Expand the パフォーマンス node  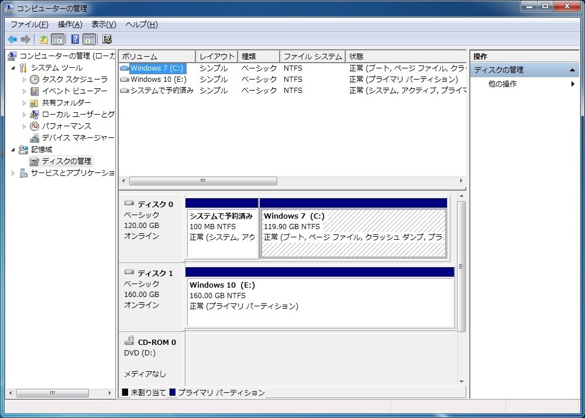click(24, 126)
